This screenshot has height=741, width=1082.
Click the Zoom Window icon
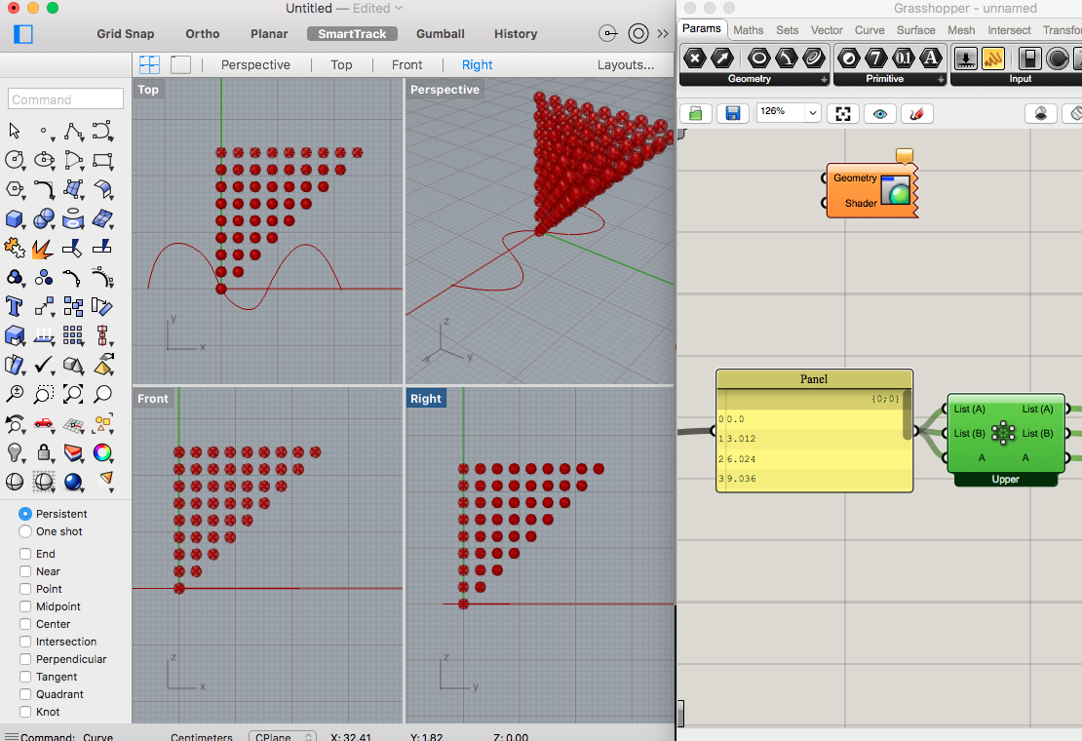coord(44,394)
